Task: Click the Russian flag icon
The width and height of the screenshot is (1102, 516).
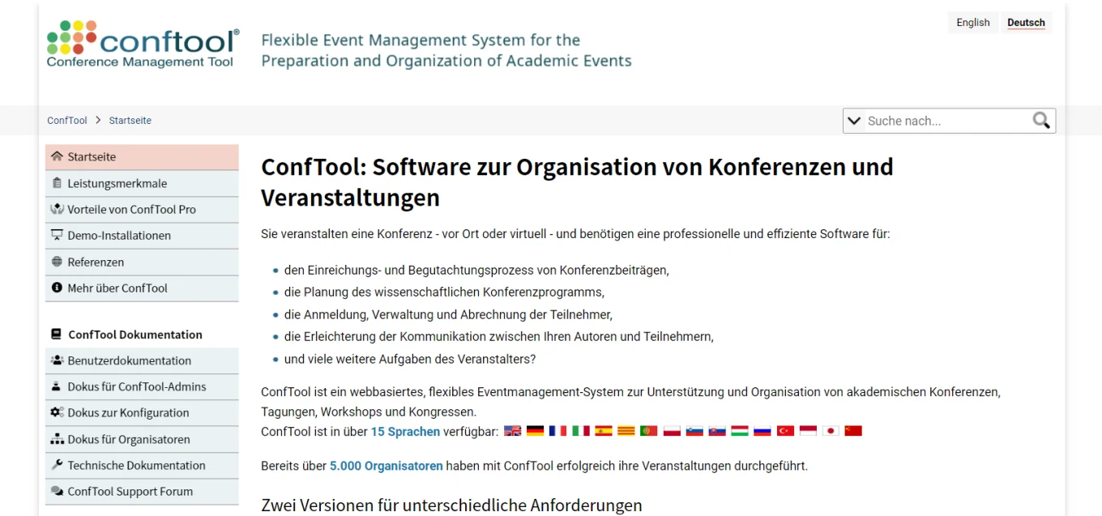Action: tap(762, 431)
